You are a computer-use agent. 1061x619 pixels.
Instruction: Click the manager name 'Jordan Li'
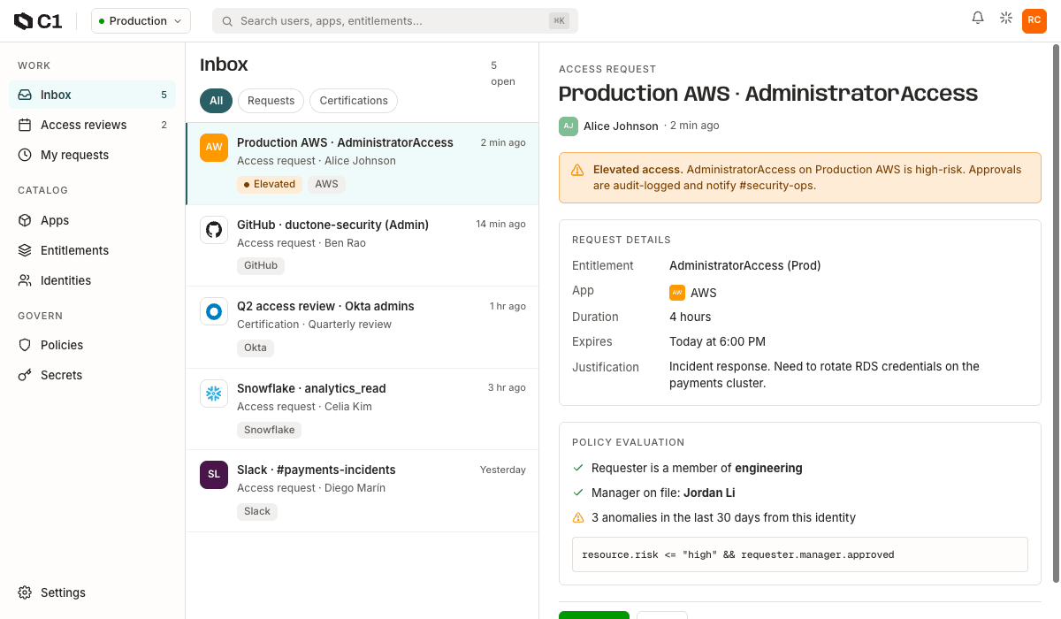[x=709, y=493]
